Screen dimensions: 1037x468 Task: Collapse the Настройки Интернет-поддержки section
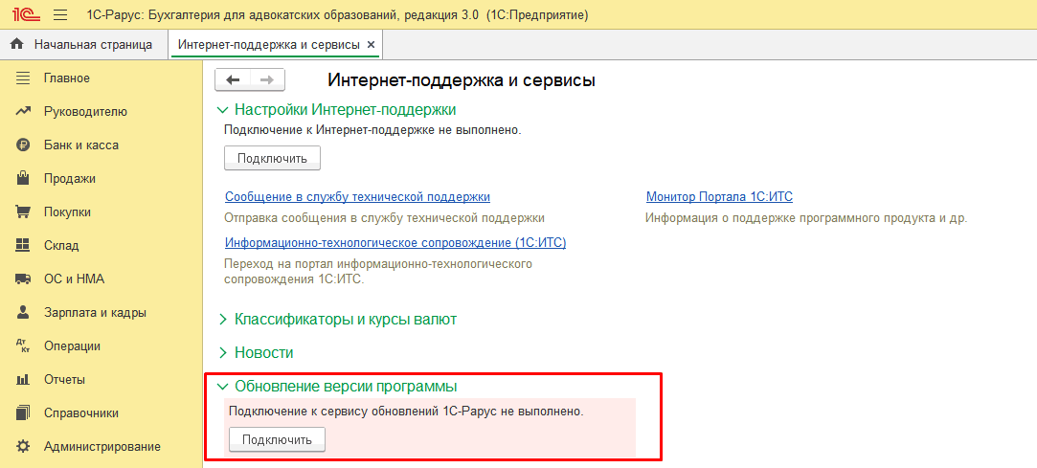(x=223, y=110)
